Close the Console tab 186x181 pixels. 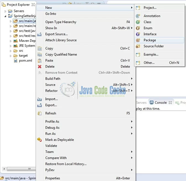click(x=170, y=103)
